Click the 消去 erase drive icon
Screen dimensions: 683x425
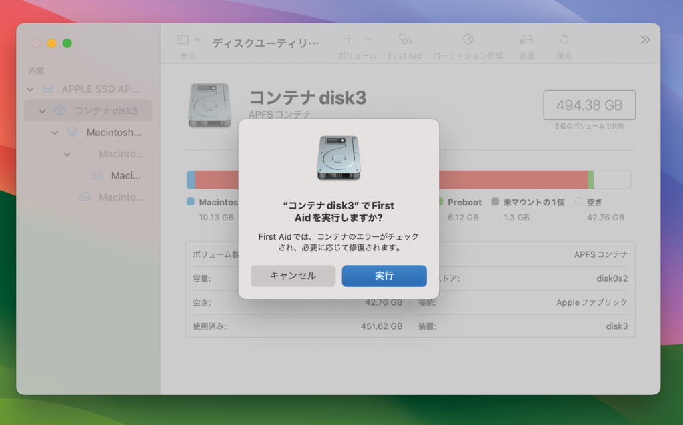click(x=526, y=39)
